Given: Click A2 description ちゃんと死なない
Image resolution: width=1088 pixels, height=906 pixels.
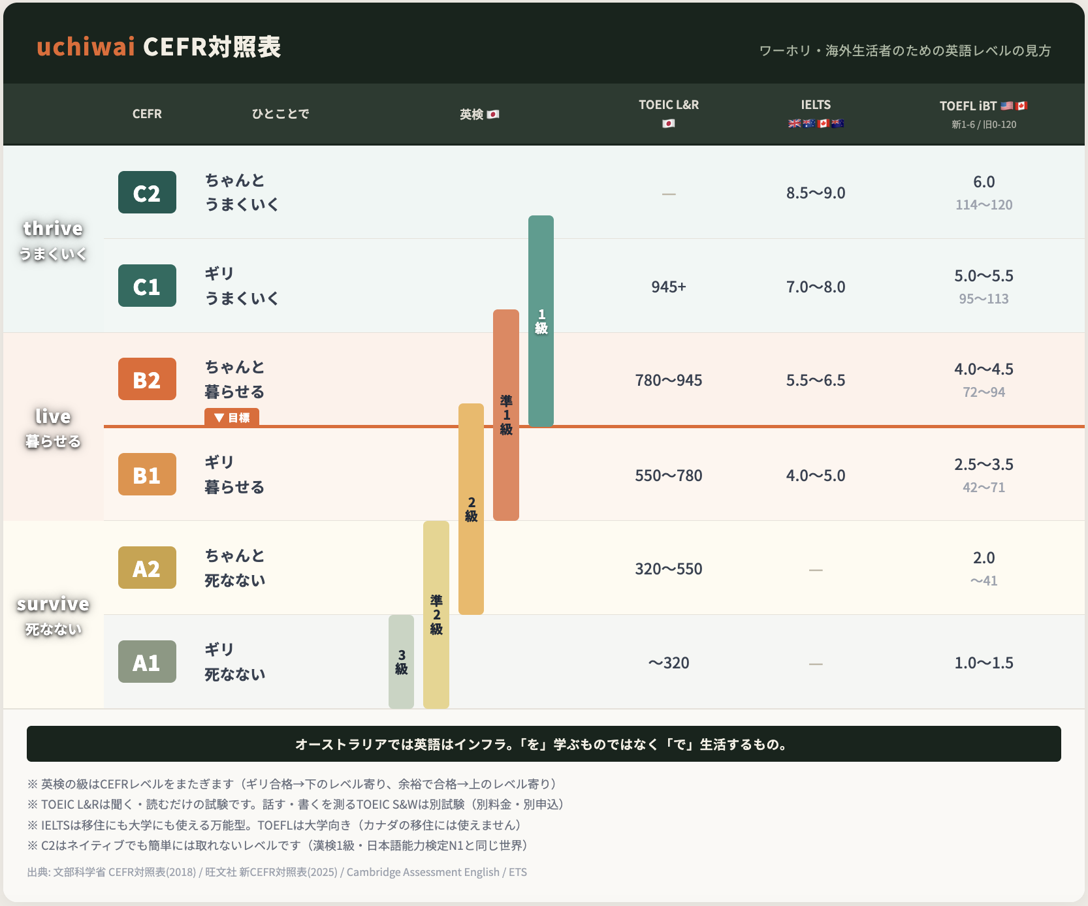Looking at the screenshot, I should (x=235, y=568).
